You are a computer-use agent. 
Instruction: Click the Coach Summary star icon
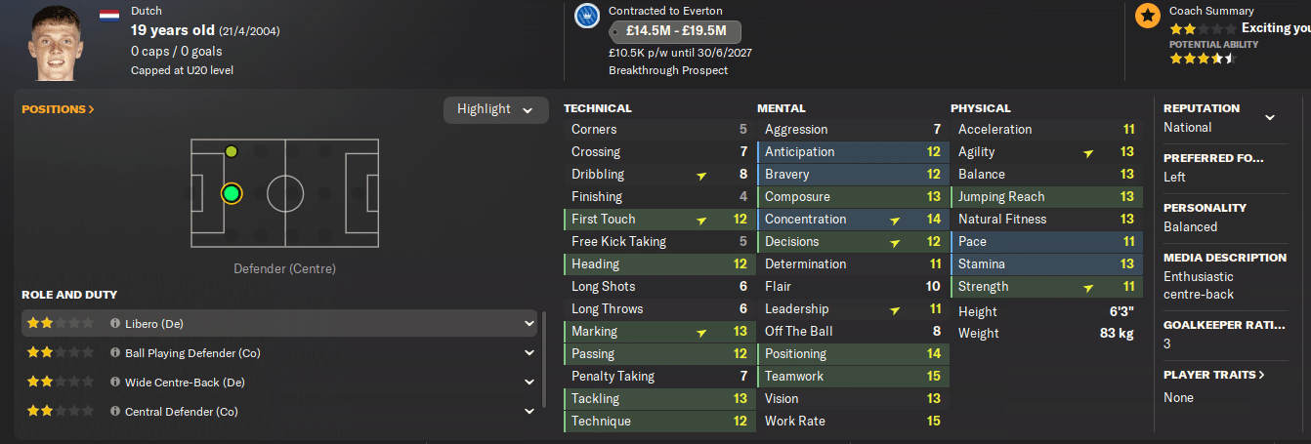pos(1147,16)
